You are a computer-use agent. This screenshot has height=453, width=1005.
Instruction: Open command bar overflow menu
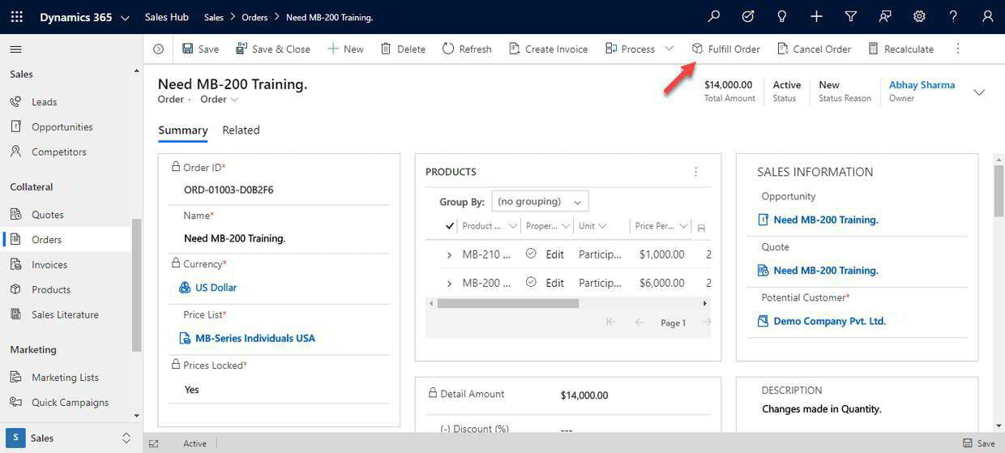point(957,49)
